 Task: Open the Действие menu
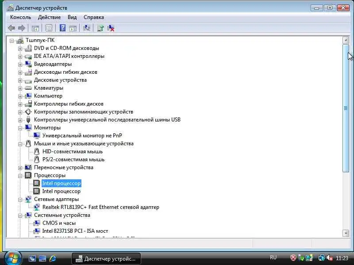click(x=49, y=17)
